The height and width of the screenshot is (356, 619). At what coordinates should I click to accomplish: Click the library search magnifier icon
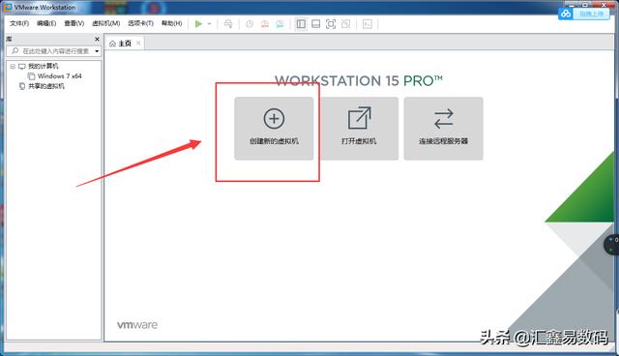(x=15, y=51)
